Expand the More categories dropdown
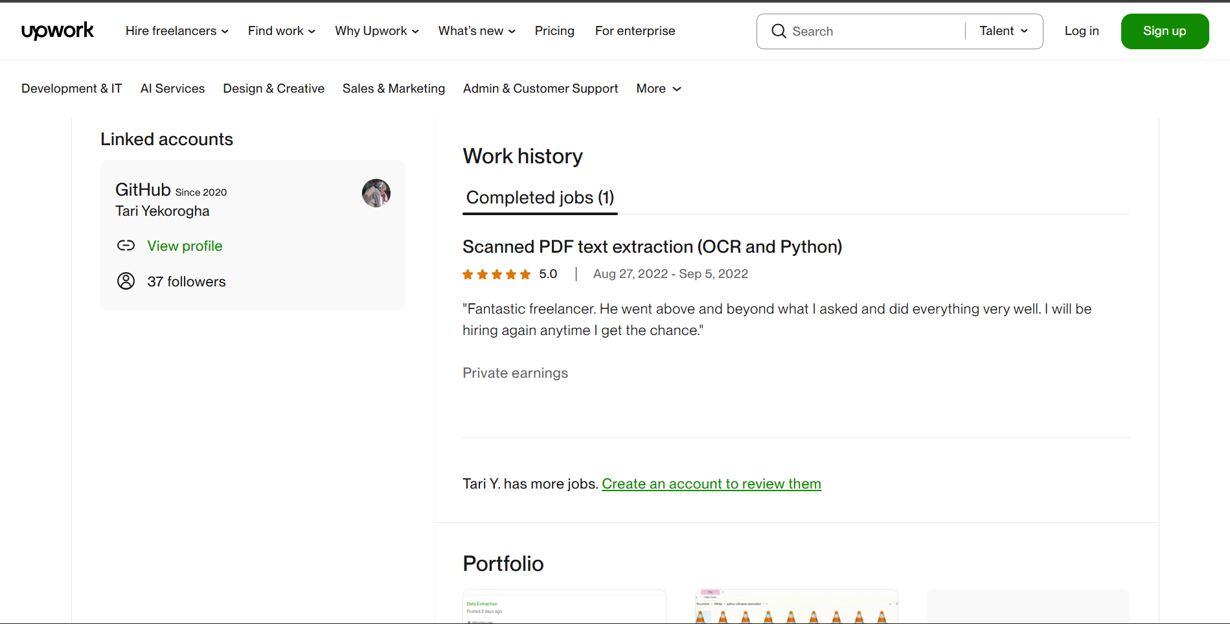The width and height of the screenshot is (1230, 624). 658,89
